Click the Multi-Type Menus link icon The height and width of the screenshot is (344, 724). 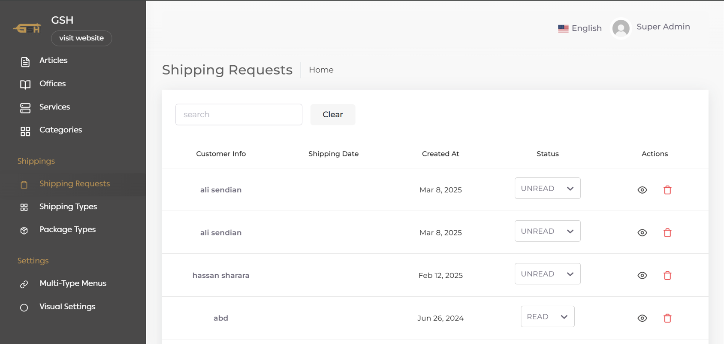(24, 284)
